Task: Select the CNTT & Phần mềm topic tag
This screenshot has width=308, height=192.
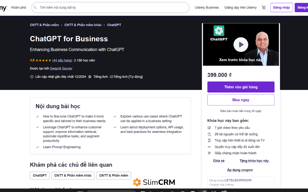Action: 114,176
